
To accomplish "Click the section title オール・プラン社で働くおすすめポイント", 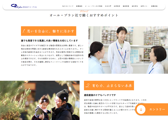I will click(x=84, y=15).
